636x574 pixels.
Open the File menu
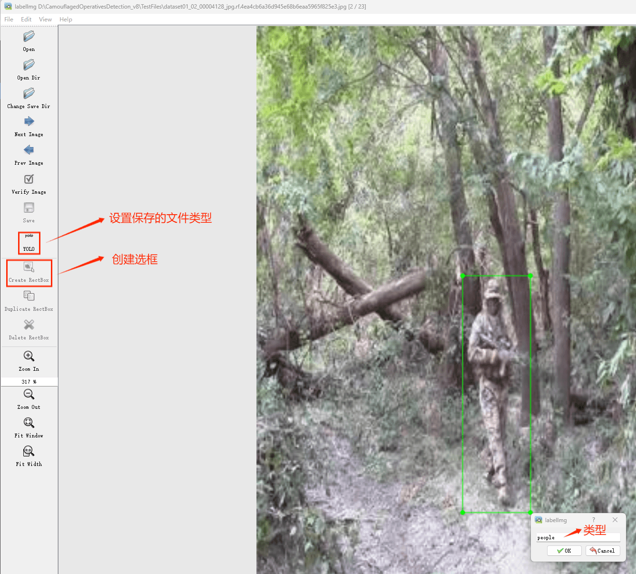9,20
